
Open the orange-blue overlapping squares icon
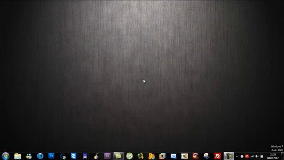point(162,156)
